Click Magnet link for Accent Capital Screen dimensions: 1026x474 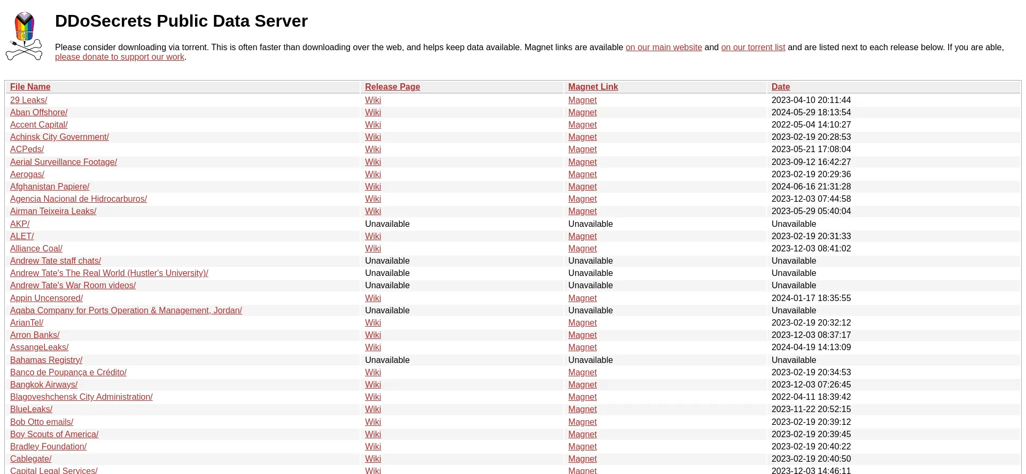[582, 124]
